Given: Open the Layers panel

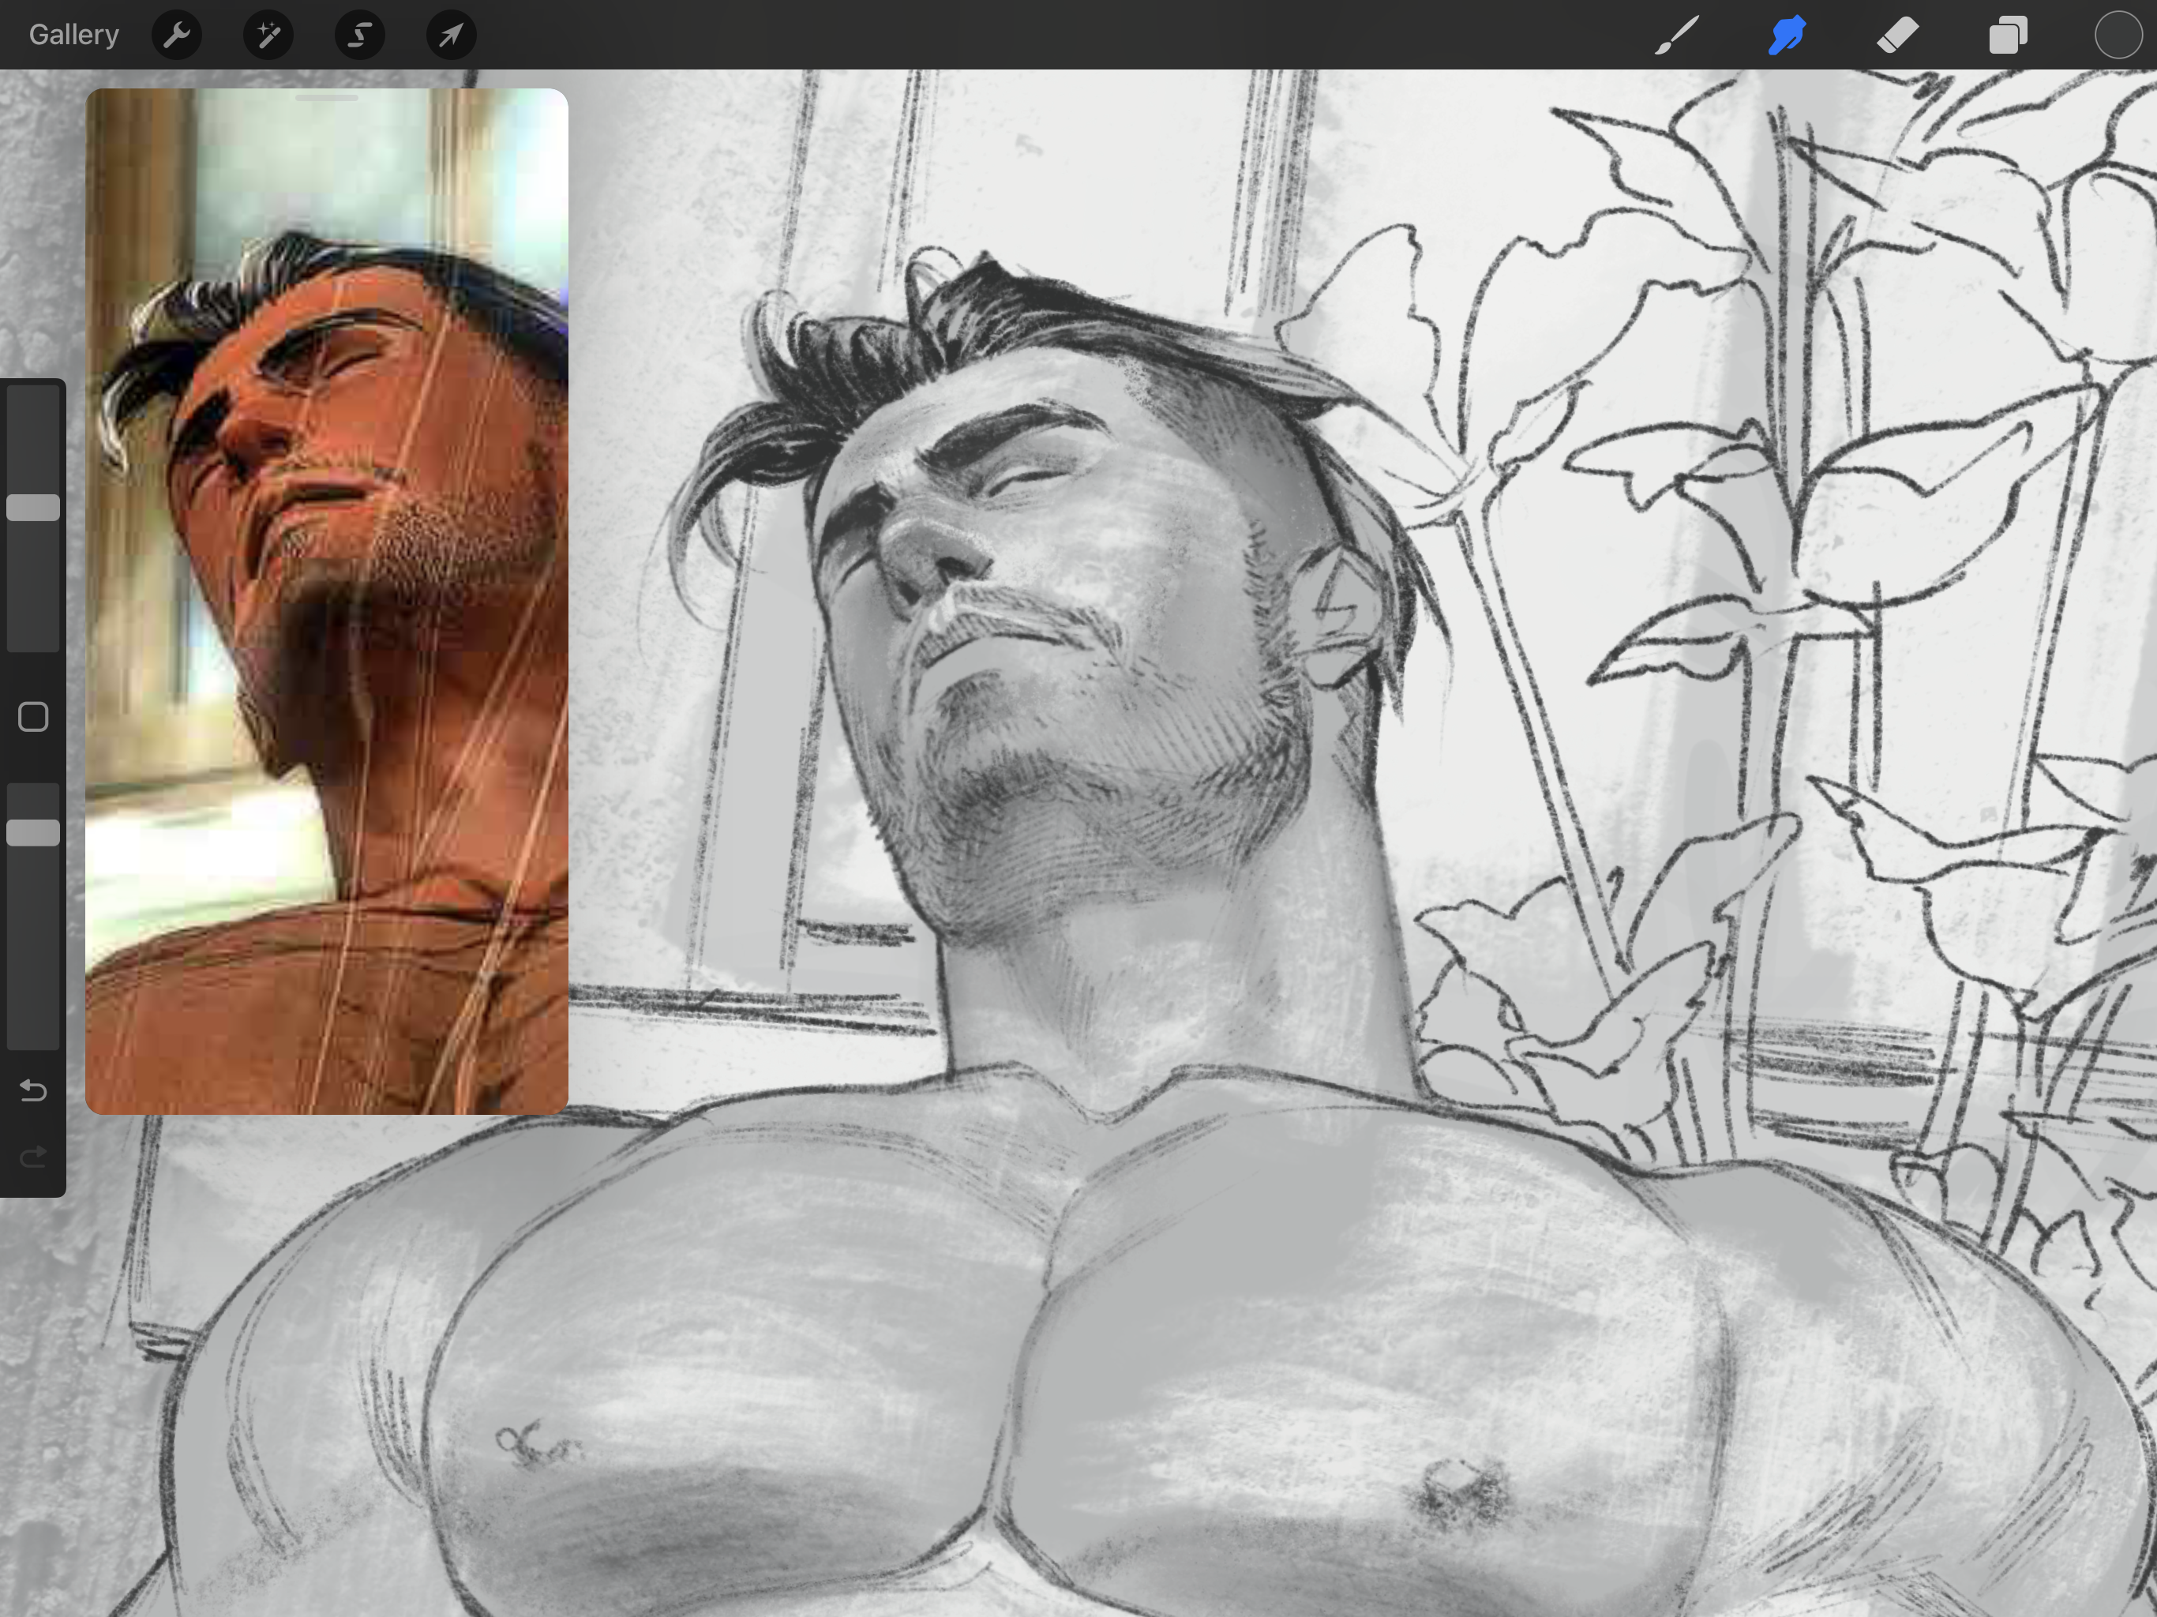Looking at the screenshot, I should tap(2008, 35).
